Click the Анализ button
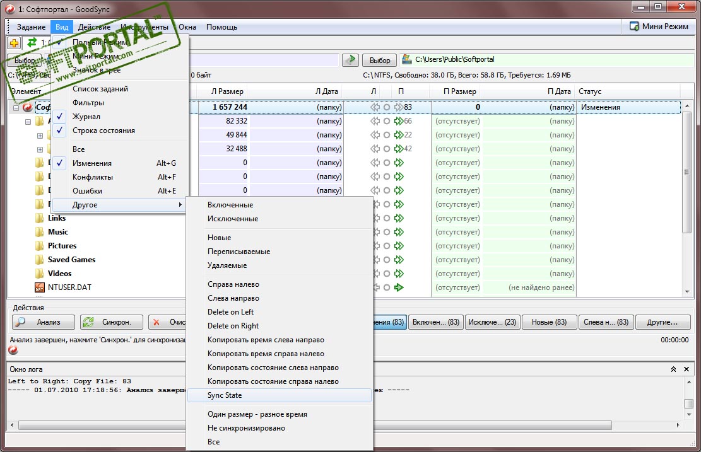 [42, 322]
